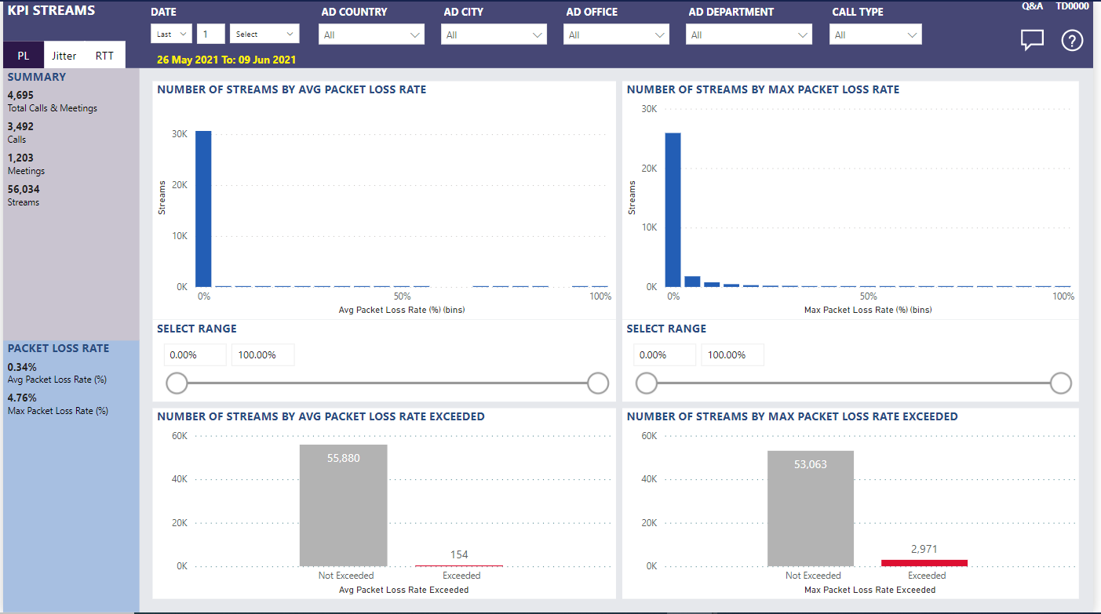Click the 0.00% avg range input box
The image size is (1101, 614).
pyautogui.click(x=195, y=354)
